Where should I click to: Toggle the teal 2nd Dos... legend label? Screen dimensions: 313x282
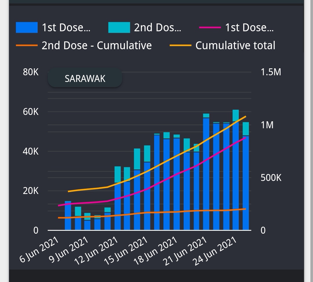pos(157,28)
